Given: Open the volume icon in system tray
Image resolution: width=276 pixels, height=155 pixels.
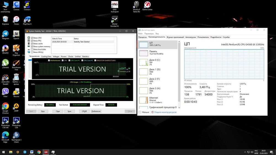Looking at the screenshot, I should (x=252, y=152).
